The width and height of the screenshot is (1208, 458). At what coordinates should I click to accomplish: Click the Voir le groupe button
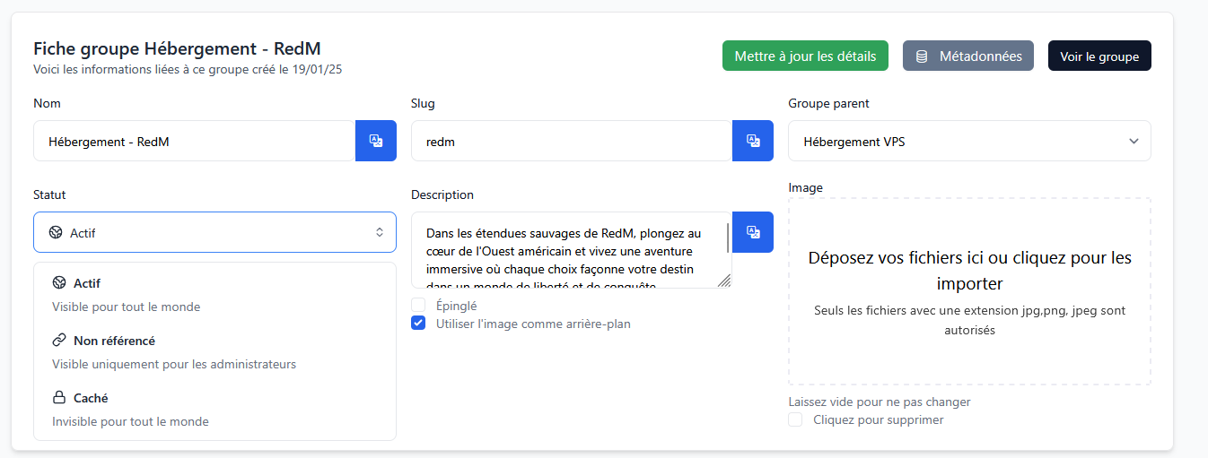[x=1099, y=56]
